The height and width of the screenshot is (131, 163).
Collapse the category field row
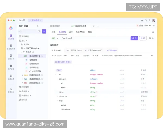pyautogui.click(x=57, y=79)
